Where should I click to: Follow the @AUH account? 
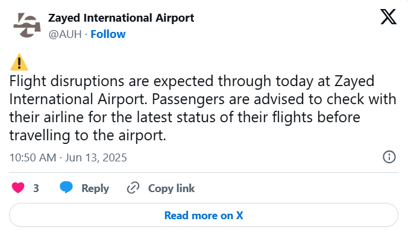(108, 34)
